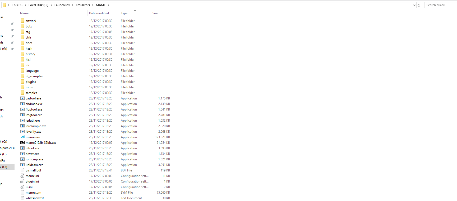Click the Search MAME input field
Image resolution: width=457 pixels, height=201 pixels.
[441, 5]
